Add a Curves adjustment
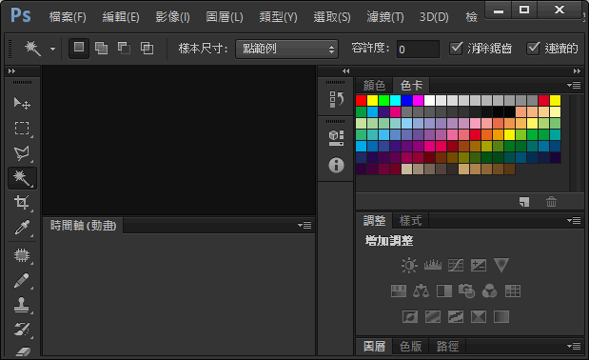 click(x=456, y=266)
